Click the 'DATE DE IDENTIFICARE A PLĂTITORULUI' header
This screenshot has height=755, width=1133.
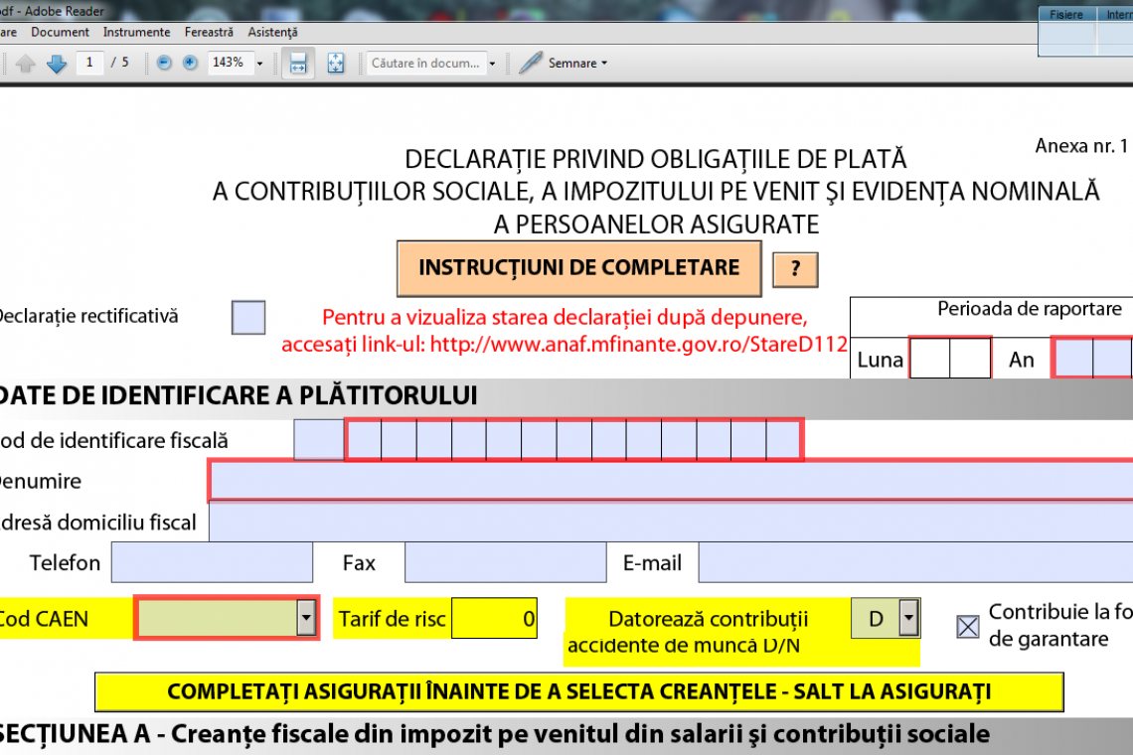(238, 396)
